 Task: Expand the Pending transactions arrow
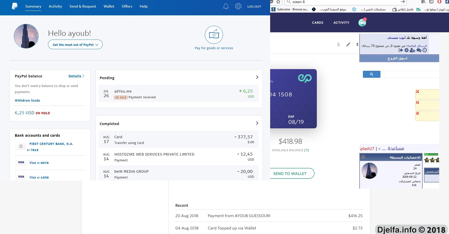257,77
